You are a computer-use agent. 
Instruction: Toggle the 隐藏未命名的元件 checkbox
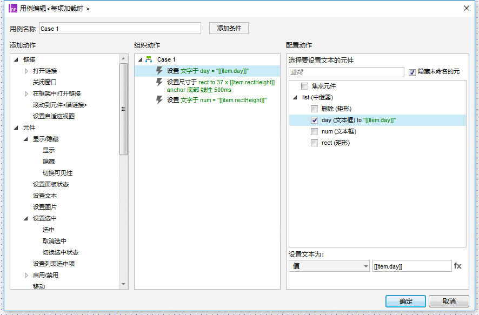(412, 72)
